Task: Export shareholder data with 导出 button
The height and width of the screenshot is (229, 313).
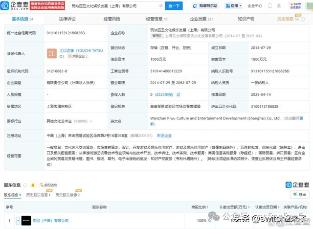Action: coord(300,194)
